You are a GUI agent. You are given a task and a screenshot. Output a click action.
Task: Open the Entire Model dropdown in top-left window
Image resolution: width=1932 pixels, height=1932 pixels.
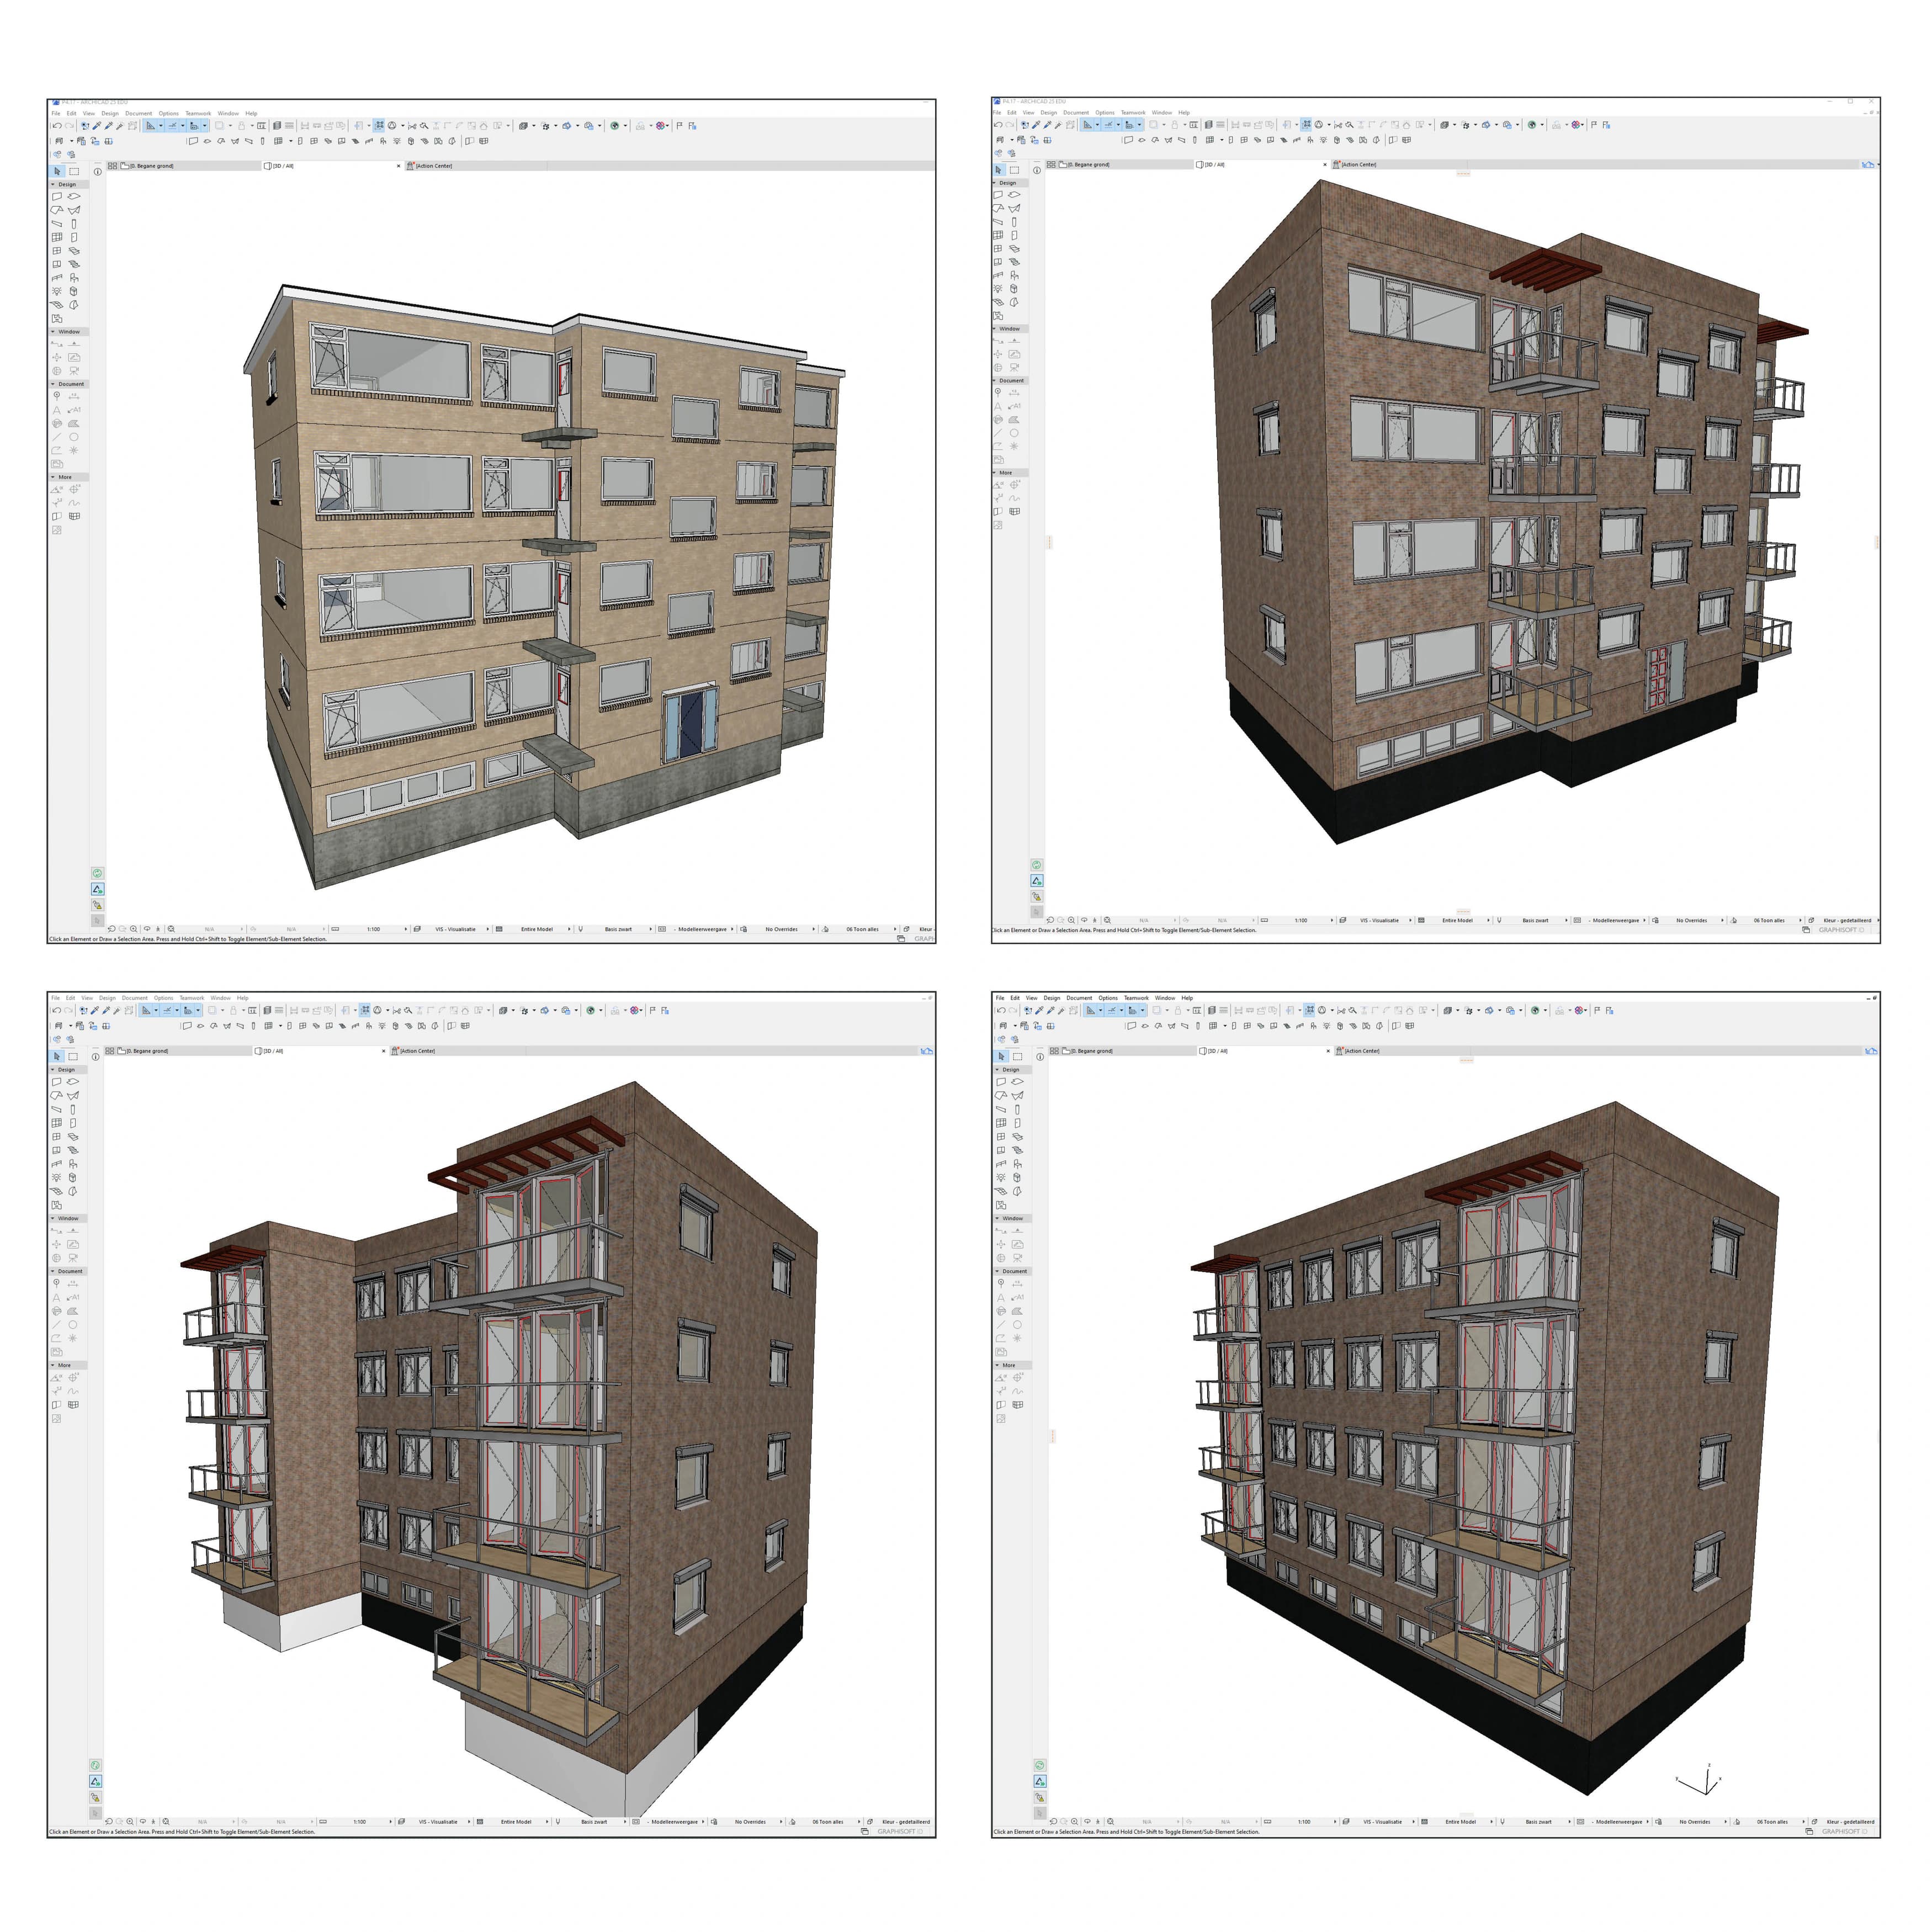tap(537, 929)
